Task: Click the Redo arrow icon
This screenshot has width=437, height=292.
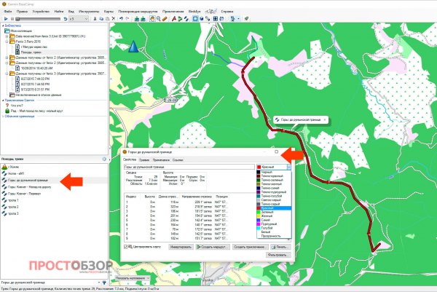Action: 127,19
